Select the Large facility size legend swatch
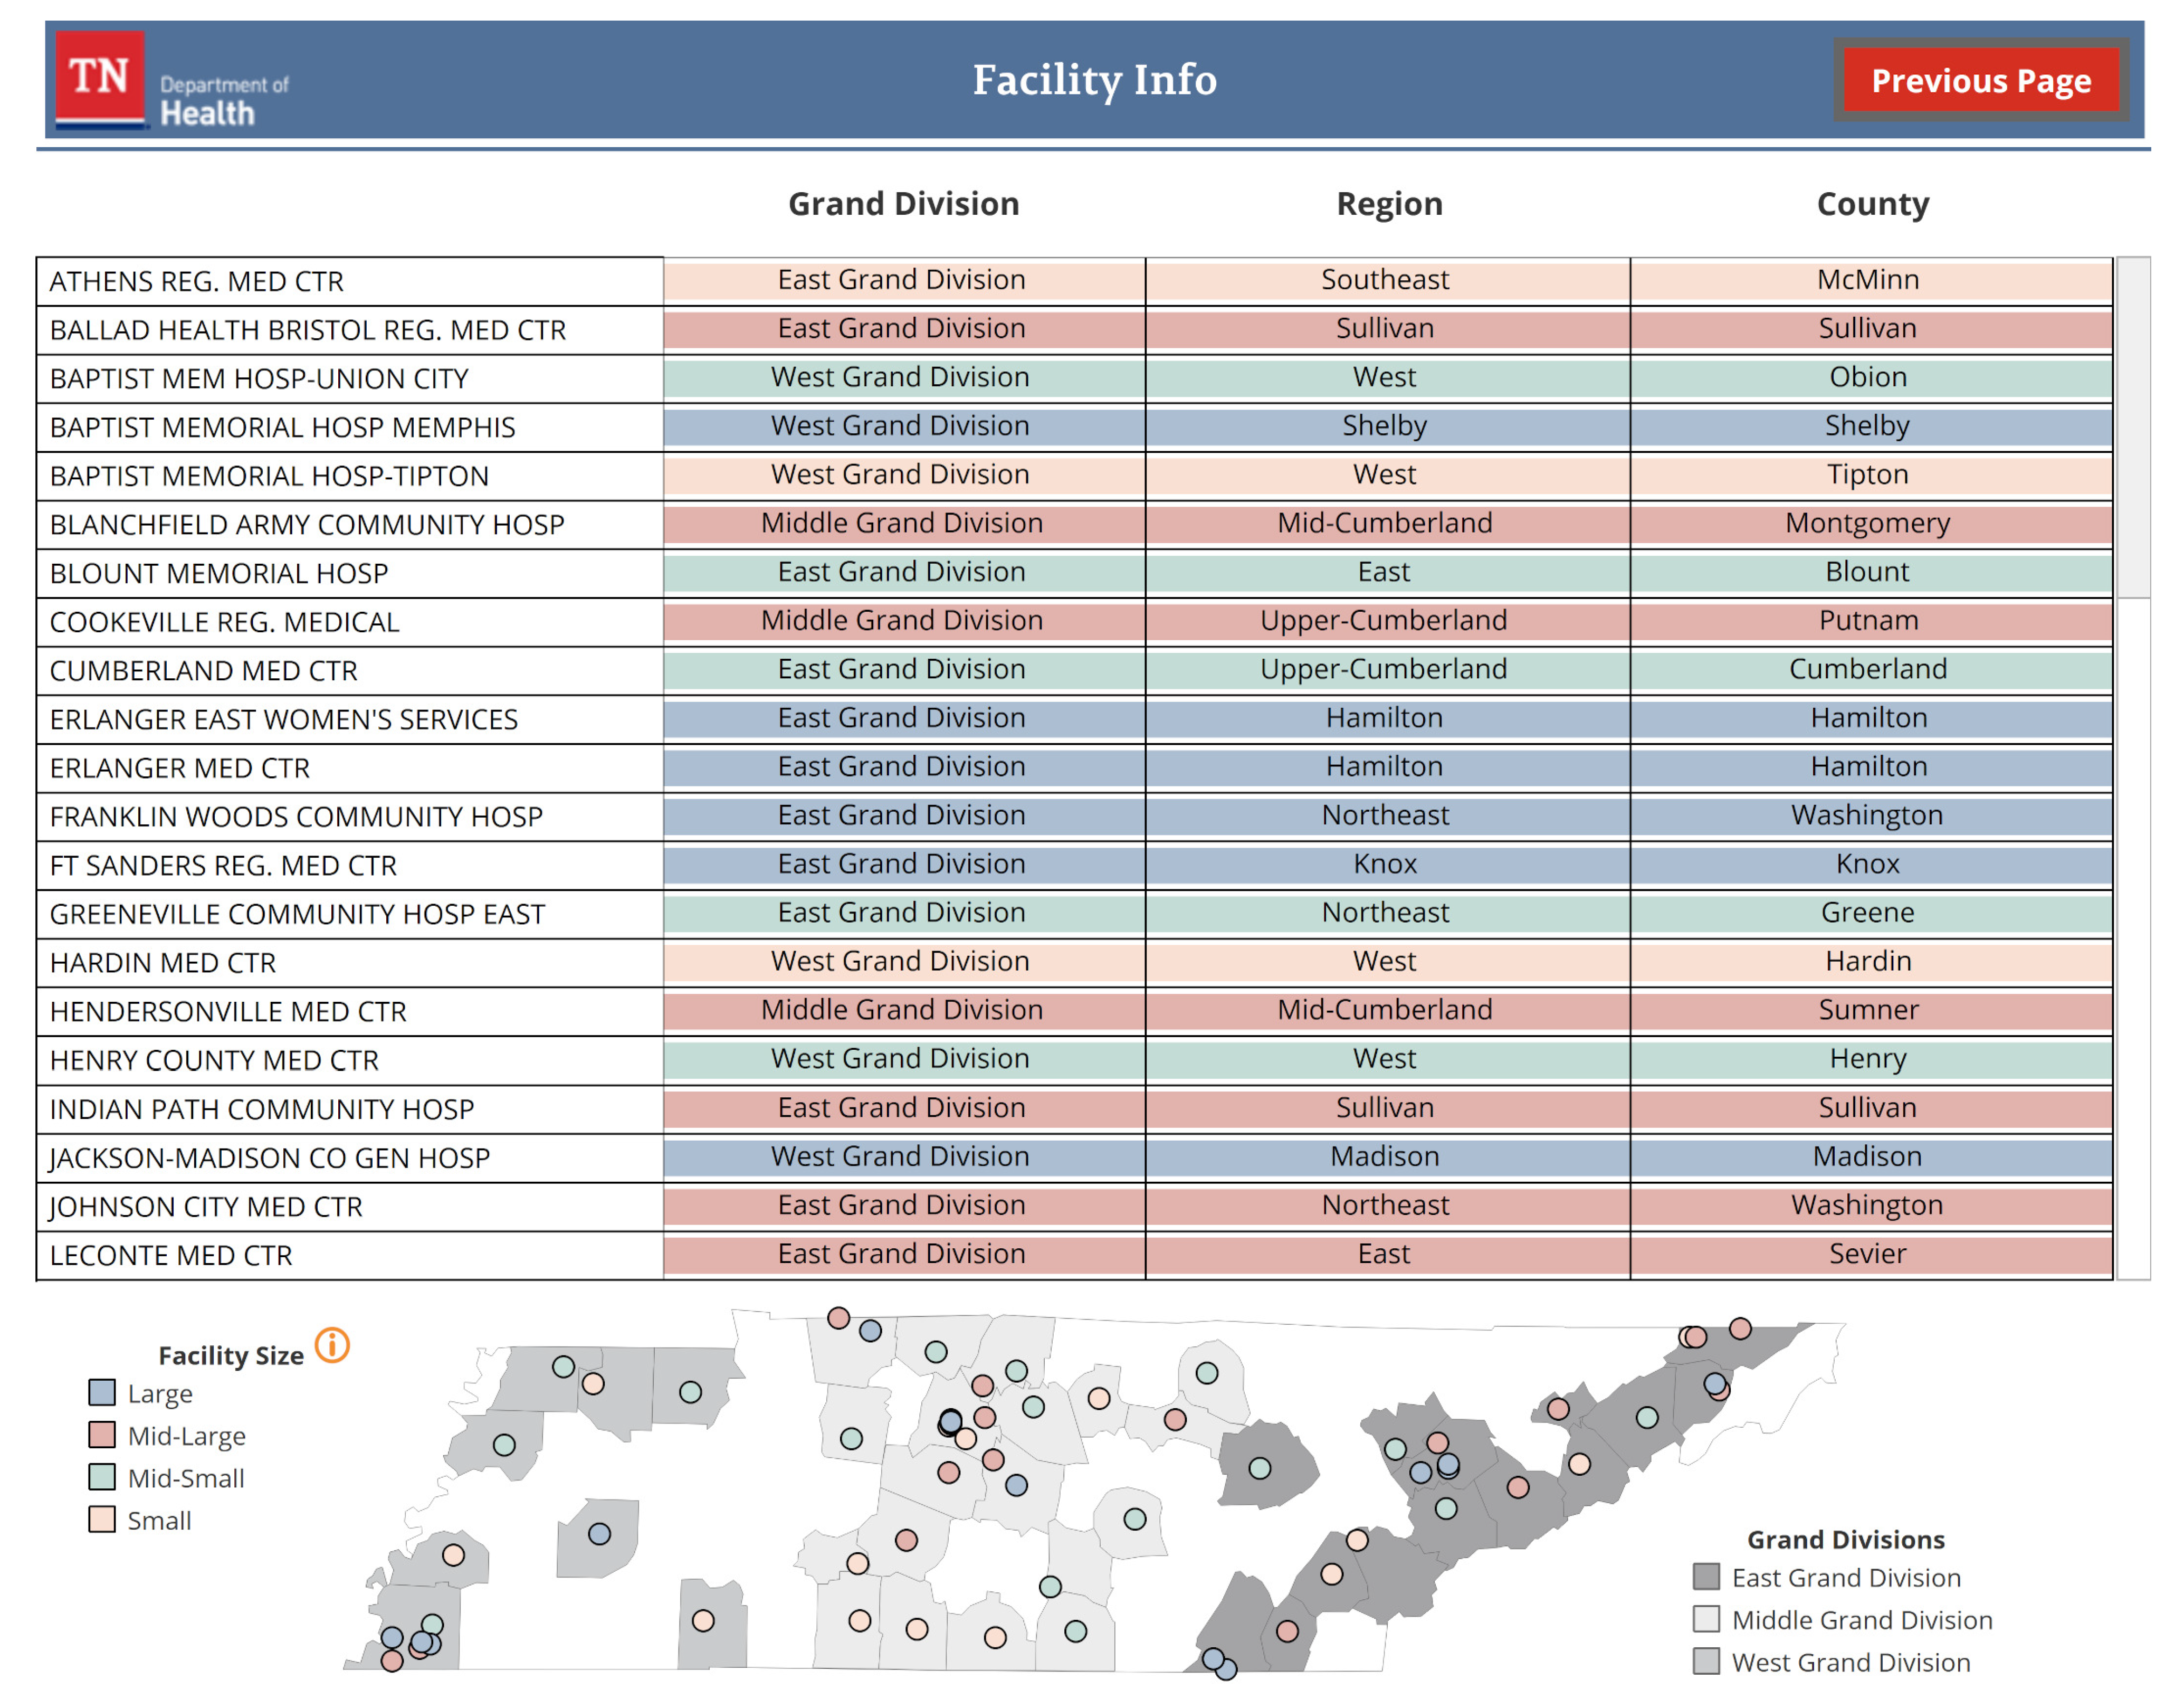The image size is (2184, 1699). (x=102, y=1393)
